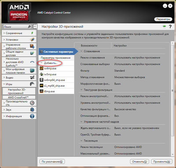
Task: Click the Игры gamepad icon
Action: [x=32, y=84]
